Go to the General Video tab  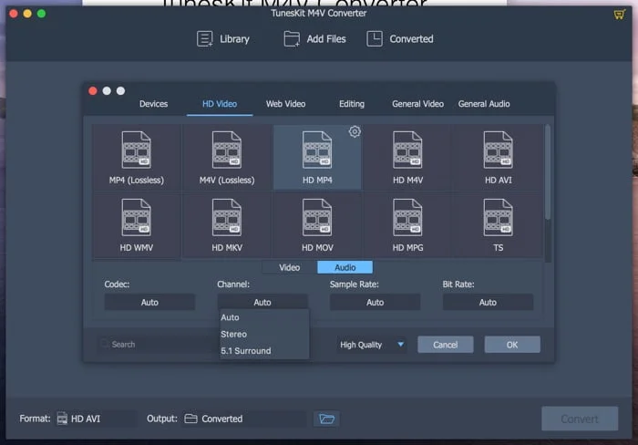417,104
